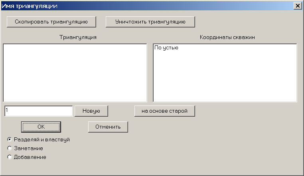Choose the 'Заметание' radio option

(x=25, y=148)
